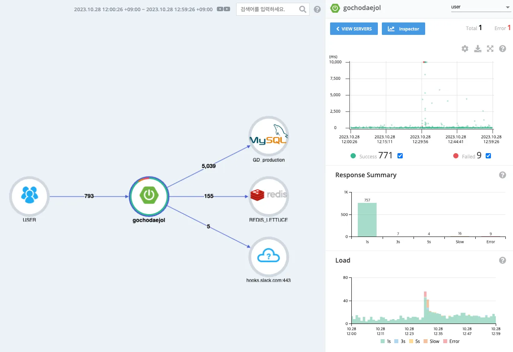The height and width of the screenshot is (352, 513).
Task: Click the search magnifier icon
Action: (x=303, y=9)
